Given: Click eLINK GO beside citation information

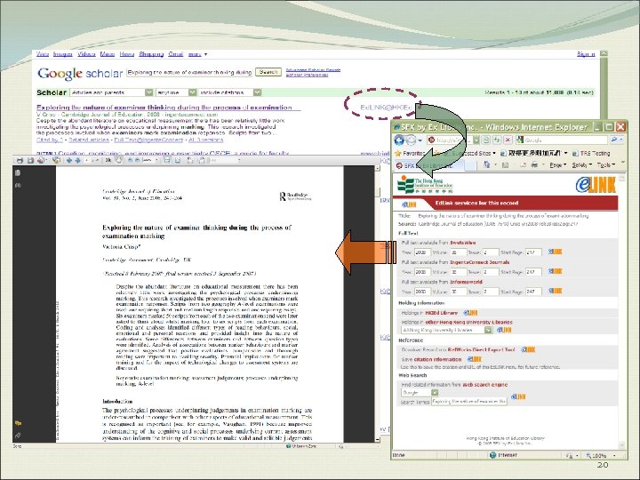Looking at the screenshot, I should [x=475, y=359].
